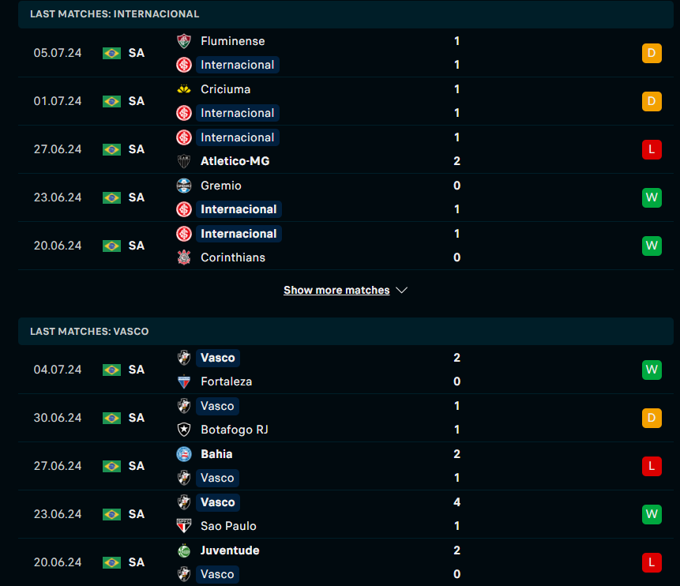
Task: Click the highlighted Internacional name in Gremio match
Action: [239, 209]
